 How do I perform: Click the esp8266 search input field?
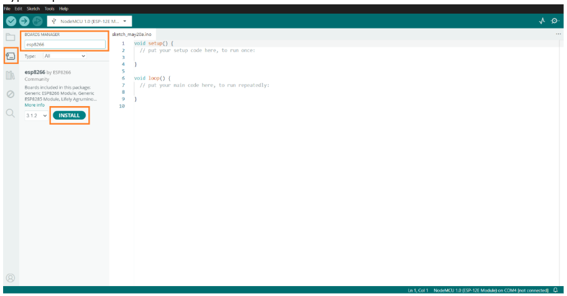pyautogui.click(x=65, y=45)
